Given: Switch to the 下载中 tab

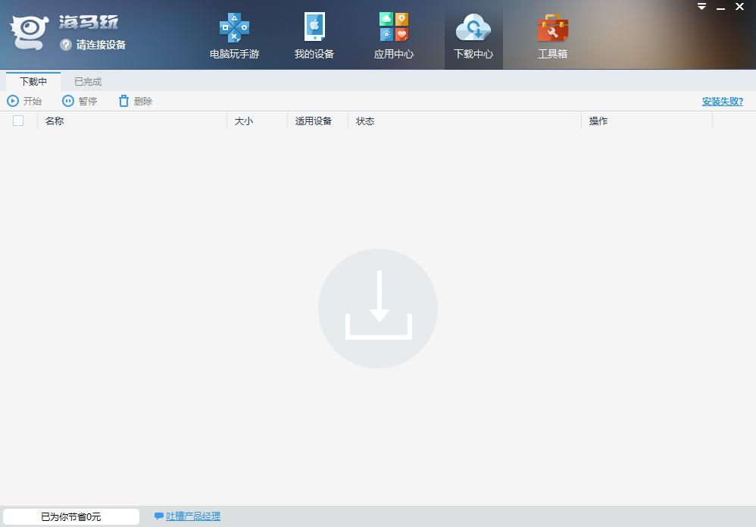Looking at the screenshot, I should pyautogui.click(x=33, y=81).
